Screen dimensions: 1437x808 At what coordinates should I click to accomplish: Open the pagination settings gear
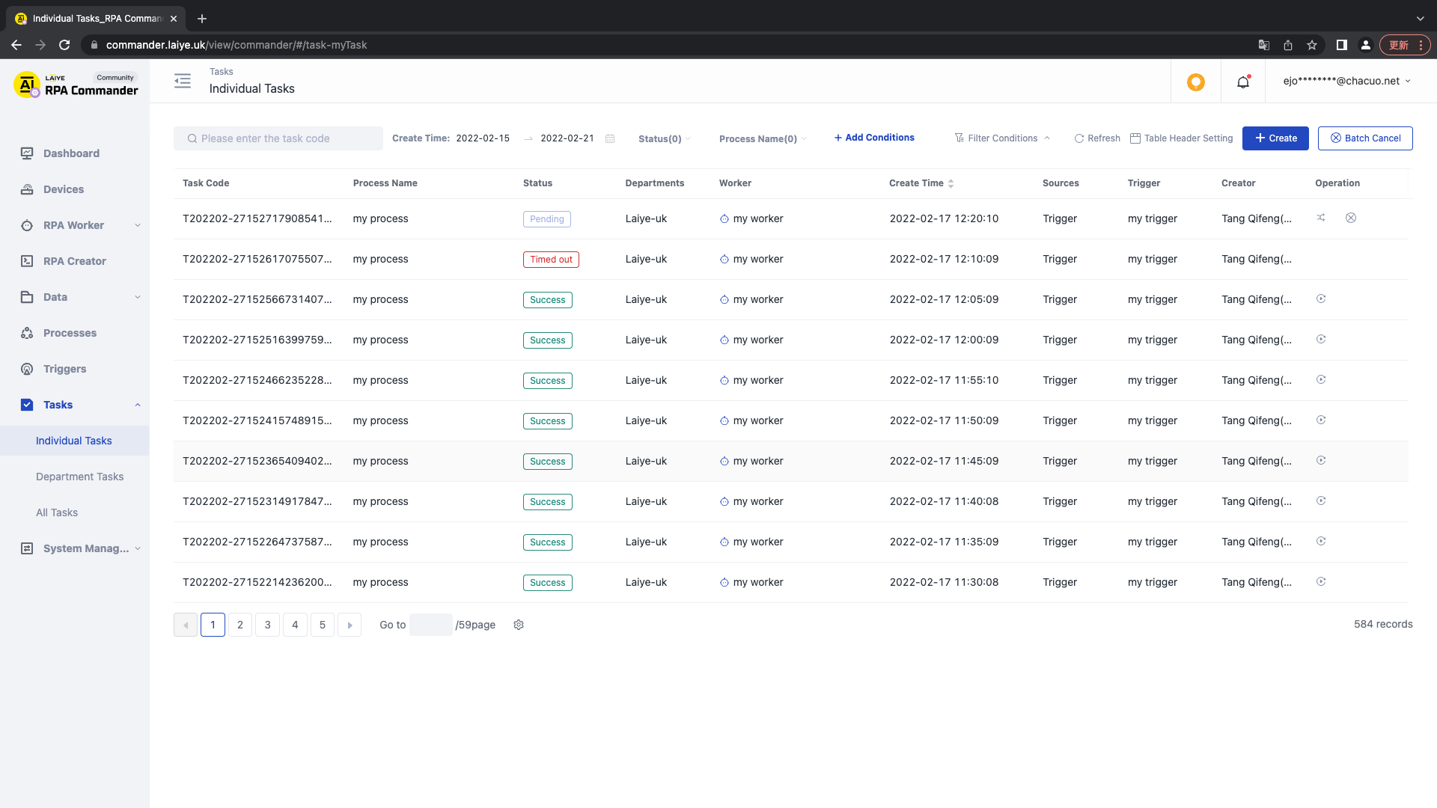click(519, 625)
